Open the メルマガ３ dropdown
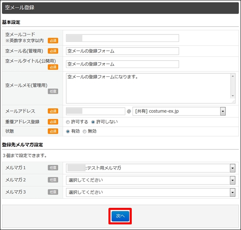This screenshot has height=230, width=241. (151, 192)
